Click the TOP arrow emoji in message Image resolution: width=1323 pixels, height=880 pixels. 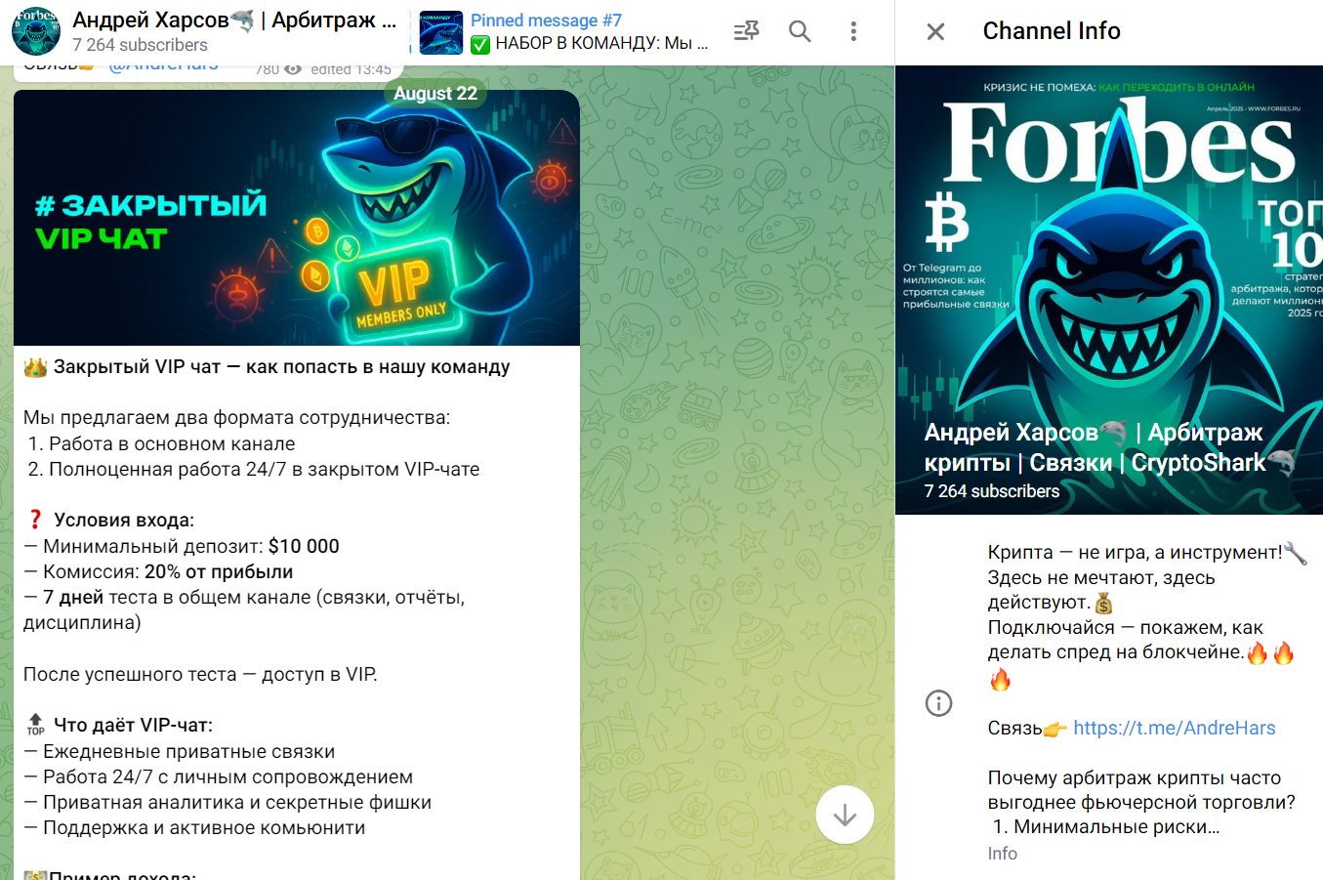coord(35,725)
